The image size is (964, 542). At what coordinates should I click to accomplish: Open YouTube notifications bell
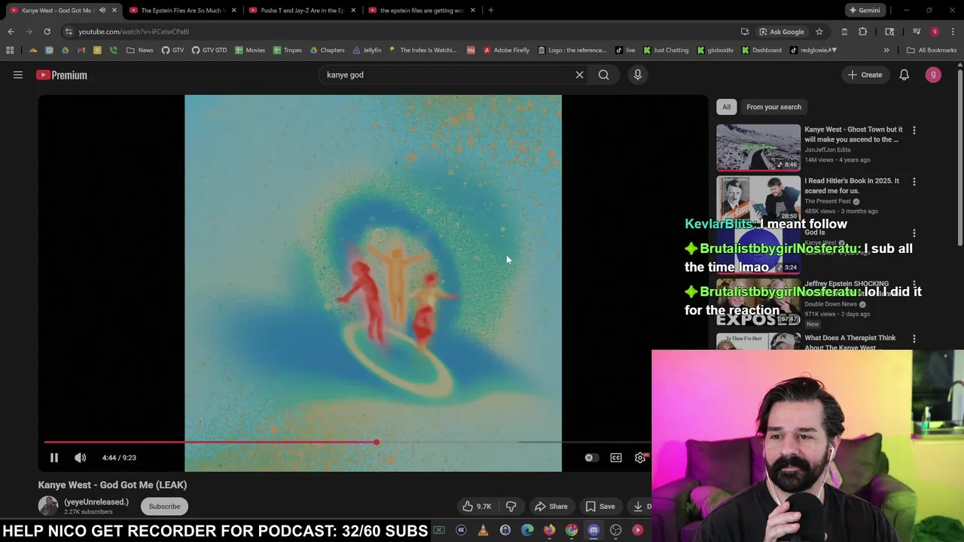point(904,75)
